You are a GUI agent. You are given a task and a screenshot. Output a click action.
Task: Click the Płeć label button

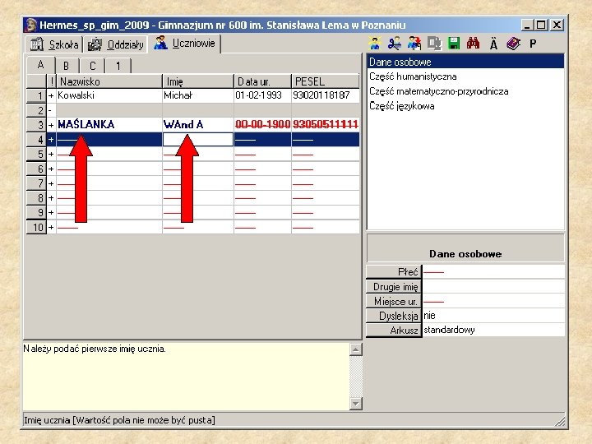point(394,272)
